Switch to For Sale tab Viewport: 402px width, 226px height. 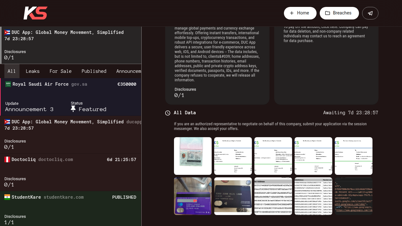click(x=61, y=71)
